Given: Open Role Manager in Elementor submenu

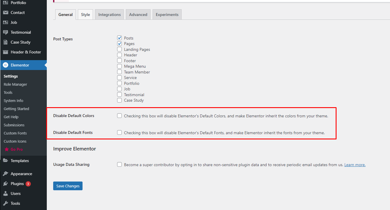Looking at the screenshot, I should (15, 84).
